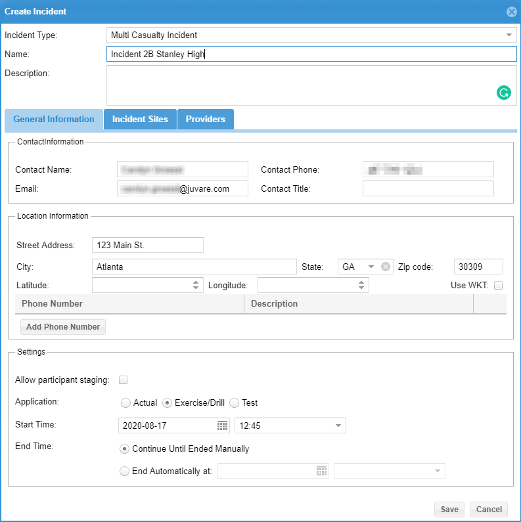Open the Incident Type dropdown
The height and width of the screenshot is (522, 521).
coord(509,35)
